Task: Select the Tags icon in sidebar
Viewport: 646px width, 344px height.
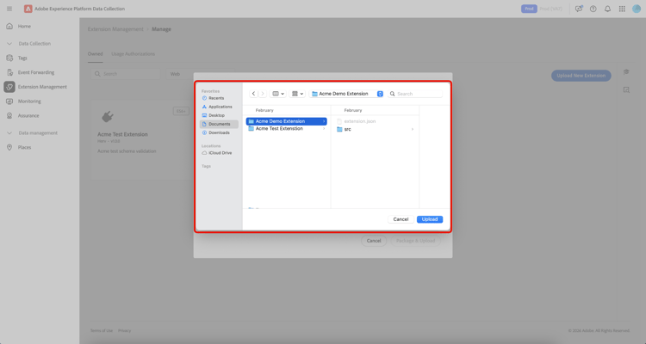Action: pyautogui.click(x=9, y=58)
